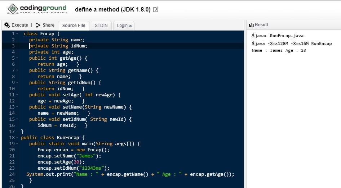Click the vertical divider between editor and Result
The image size is (341, 188).
pos(245,104)
